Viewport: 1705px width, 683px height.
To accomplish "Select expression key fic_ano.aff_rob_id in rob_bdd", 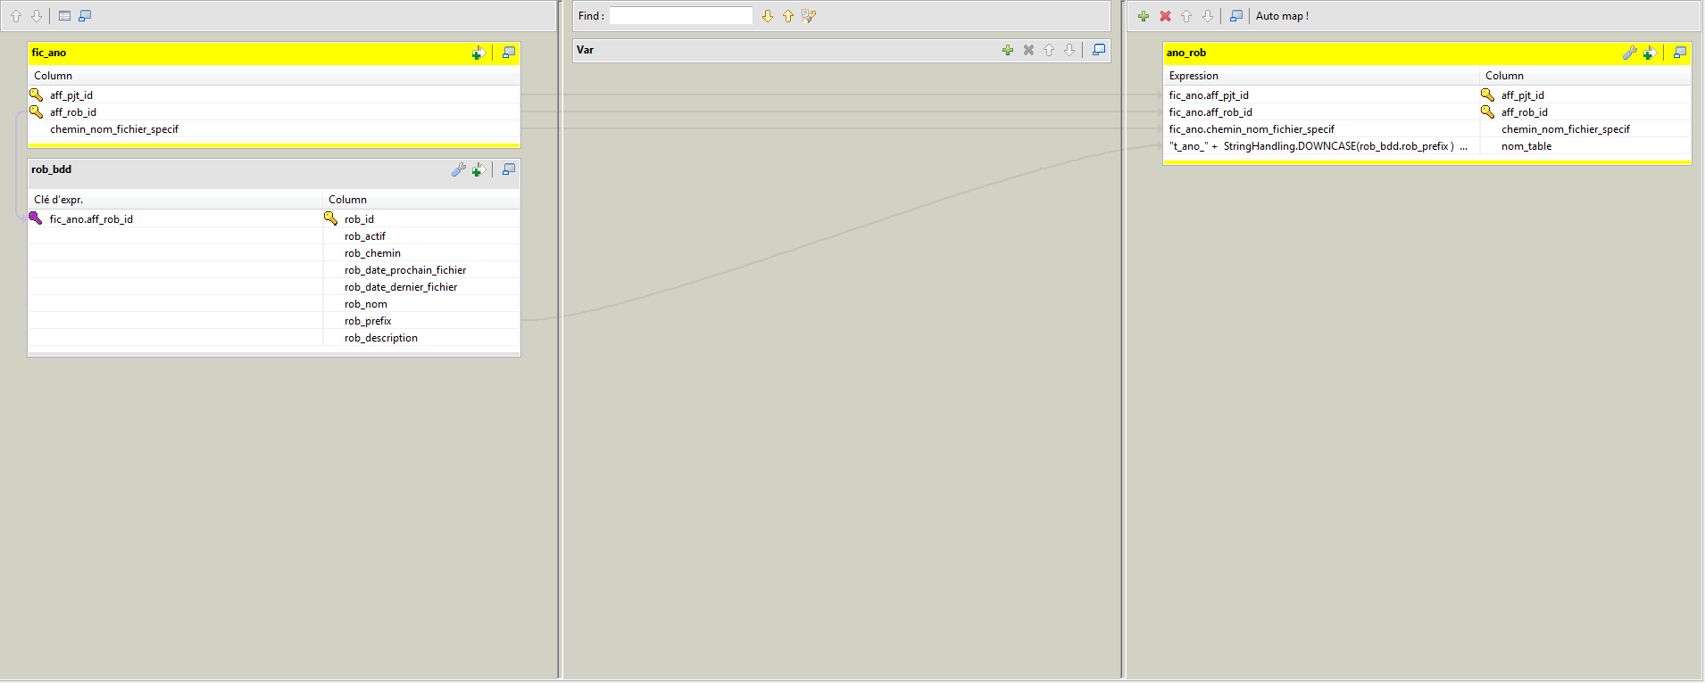I will (x=175, y=219).
